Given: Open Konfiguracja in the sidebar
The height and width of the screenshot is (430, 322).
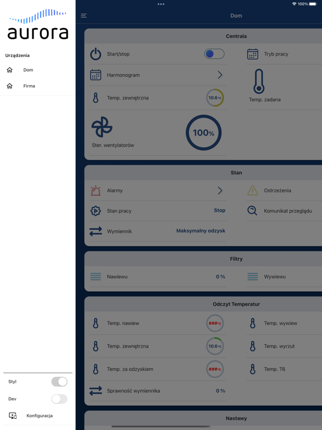Looking at the screenshot, I should click(38, 416).
